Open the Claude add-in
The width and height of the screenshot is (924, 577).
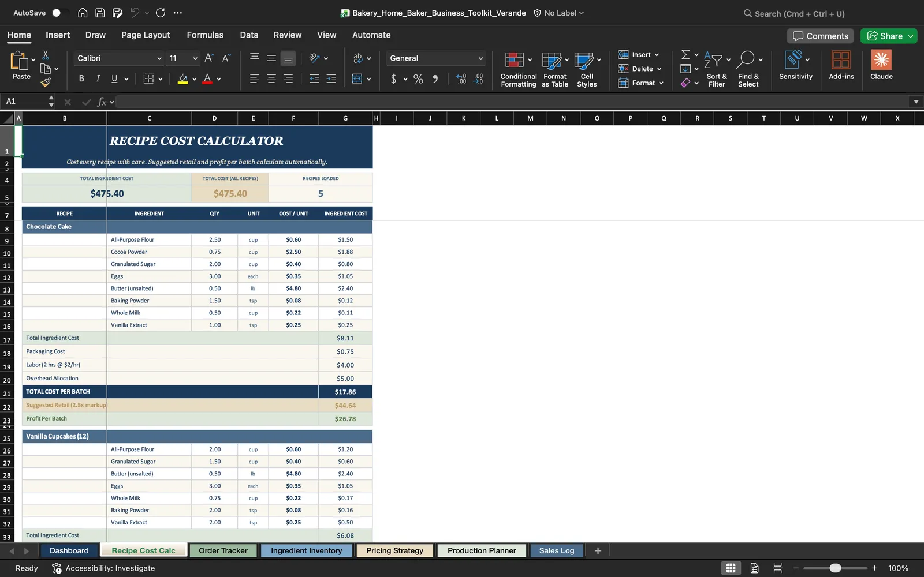(x=881, y=65)
